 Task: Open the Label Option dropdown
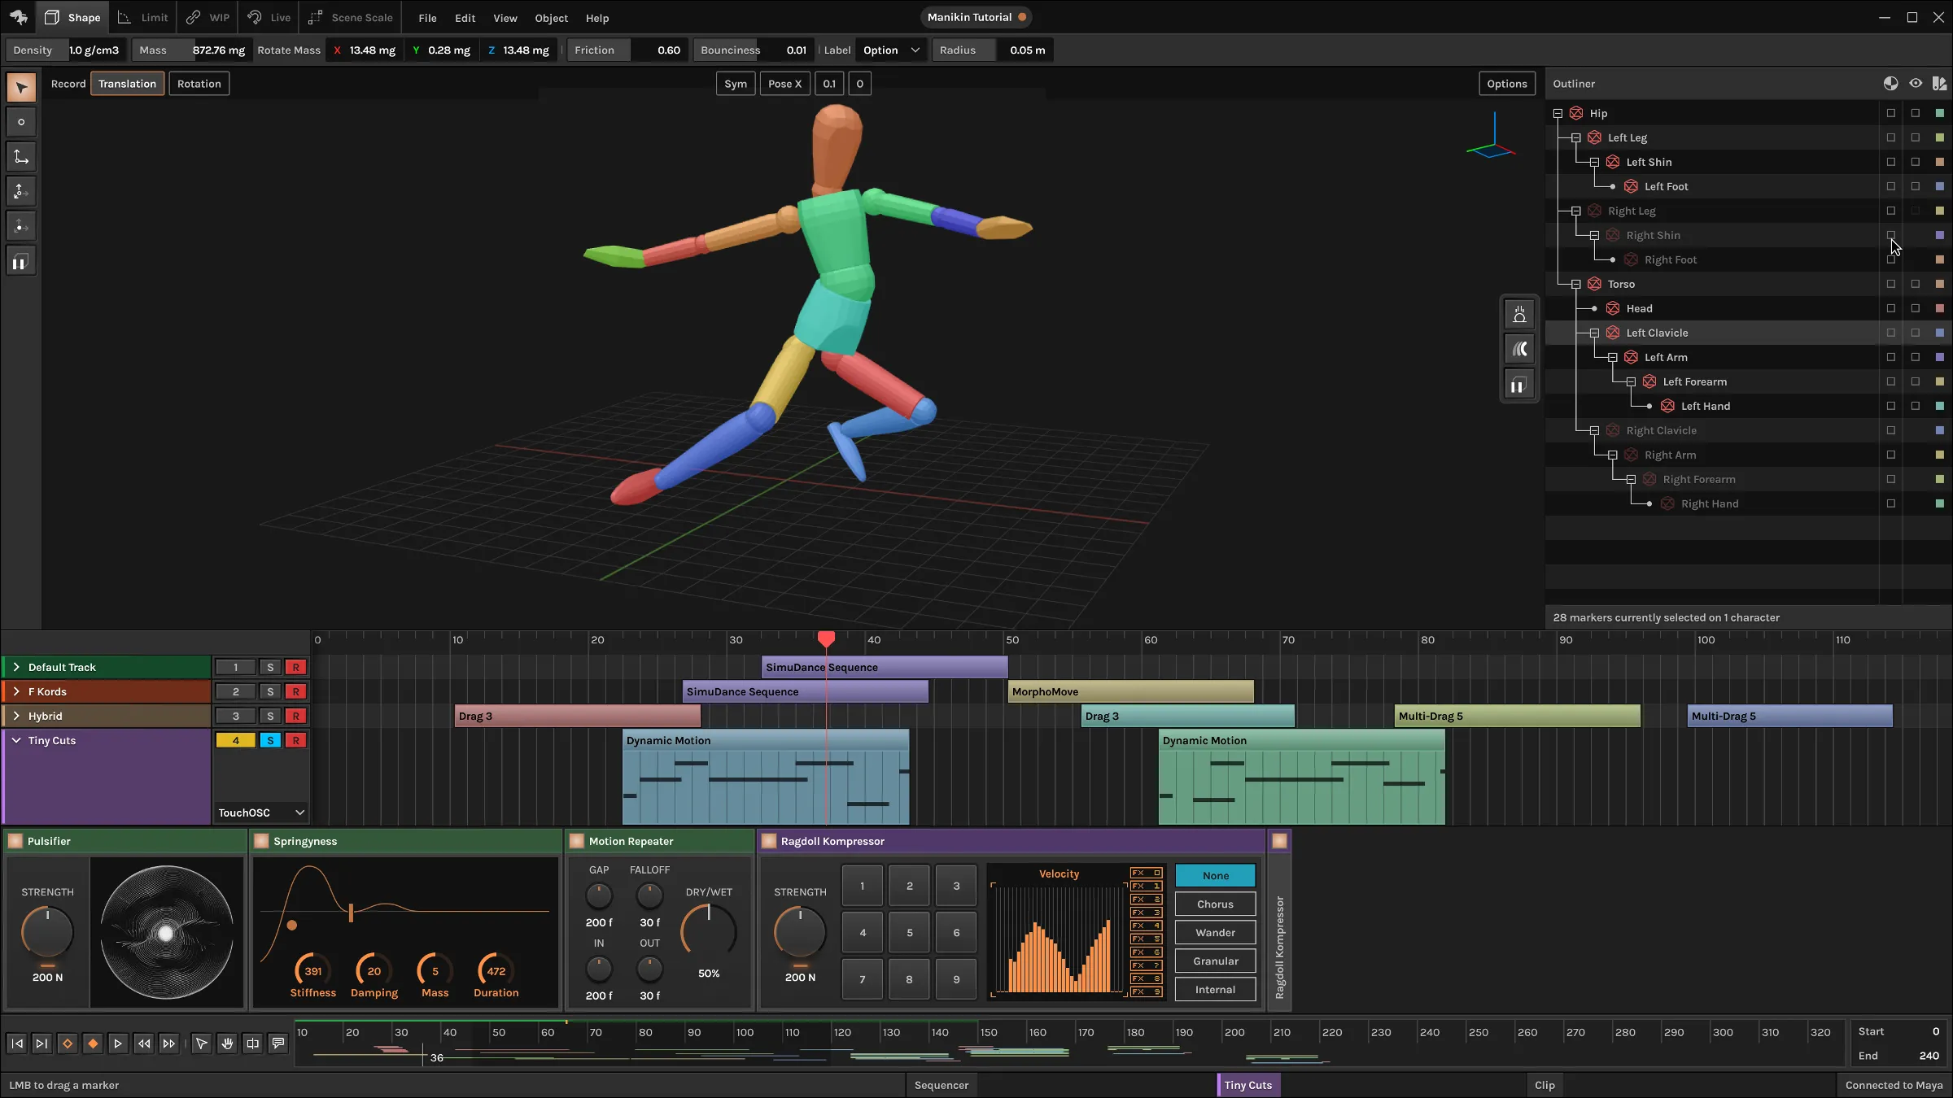tap(891, 50)
